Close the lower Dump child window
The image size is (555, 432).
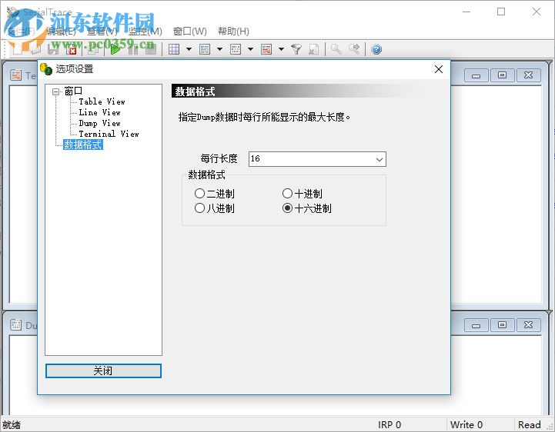[x=529, y=325]
